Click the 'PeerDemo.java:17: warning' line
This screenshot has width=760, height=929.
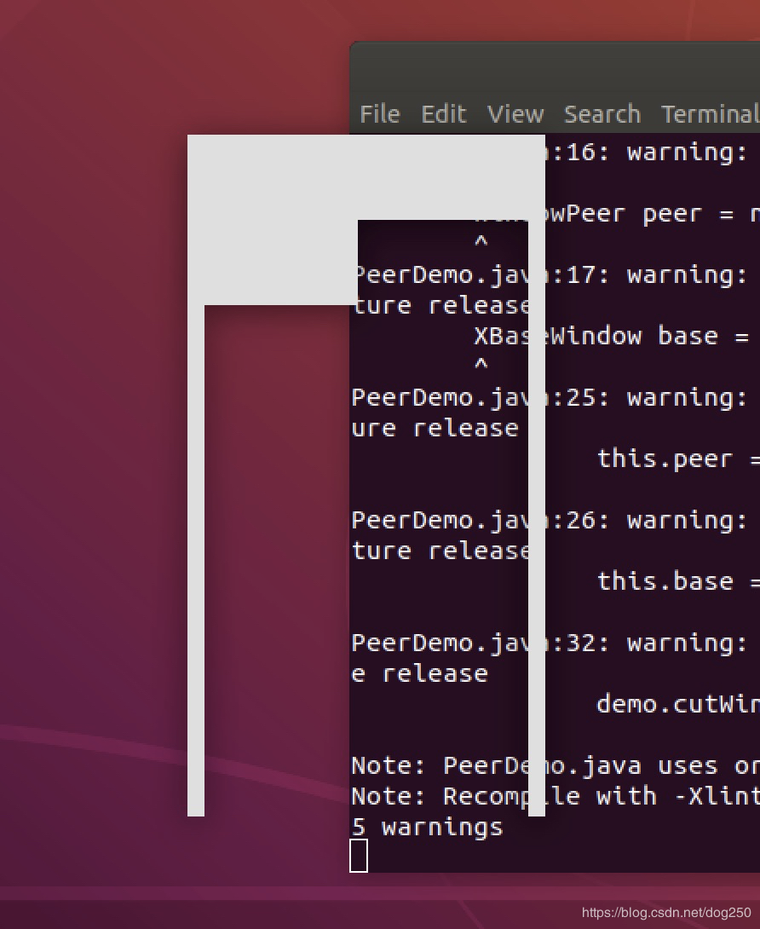pos(552,275)
